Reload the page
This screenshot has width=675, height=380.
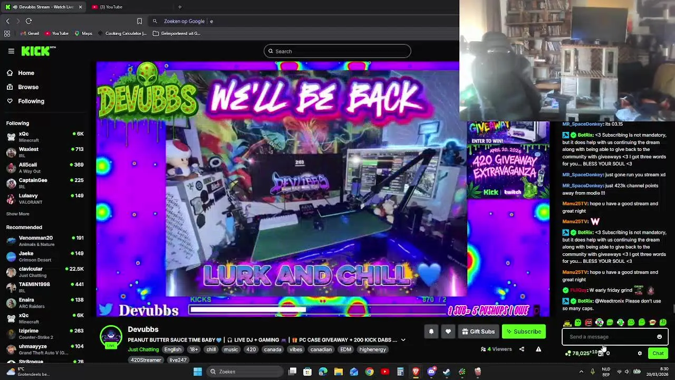[x=28, y=21]
